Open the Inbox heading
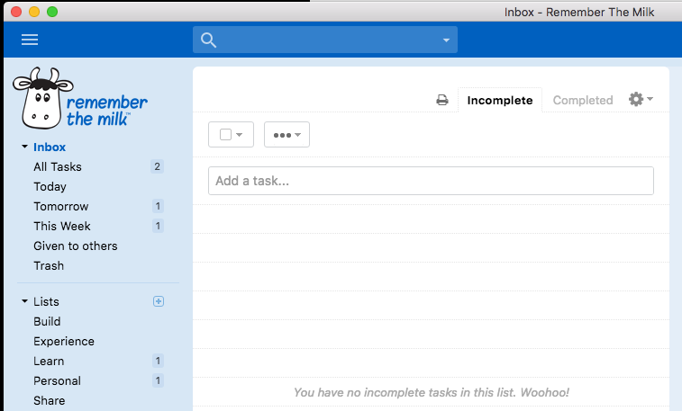Viewport: 682px width, 411px height. (50, 147)
